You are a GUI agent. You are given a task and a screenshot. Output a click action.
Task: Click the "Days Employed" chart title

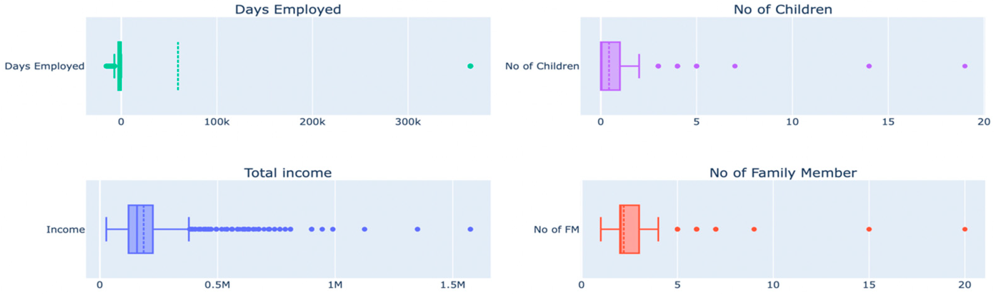coord(288,9)
